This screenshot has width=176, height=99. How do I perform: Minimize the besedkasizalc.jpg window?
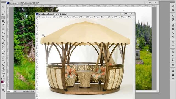pos(122,14)
